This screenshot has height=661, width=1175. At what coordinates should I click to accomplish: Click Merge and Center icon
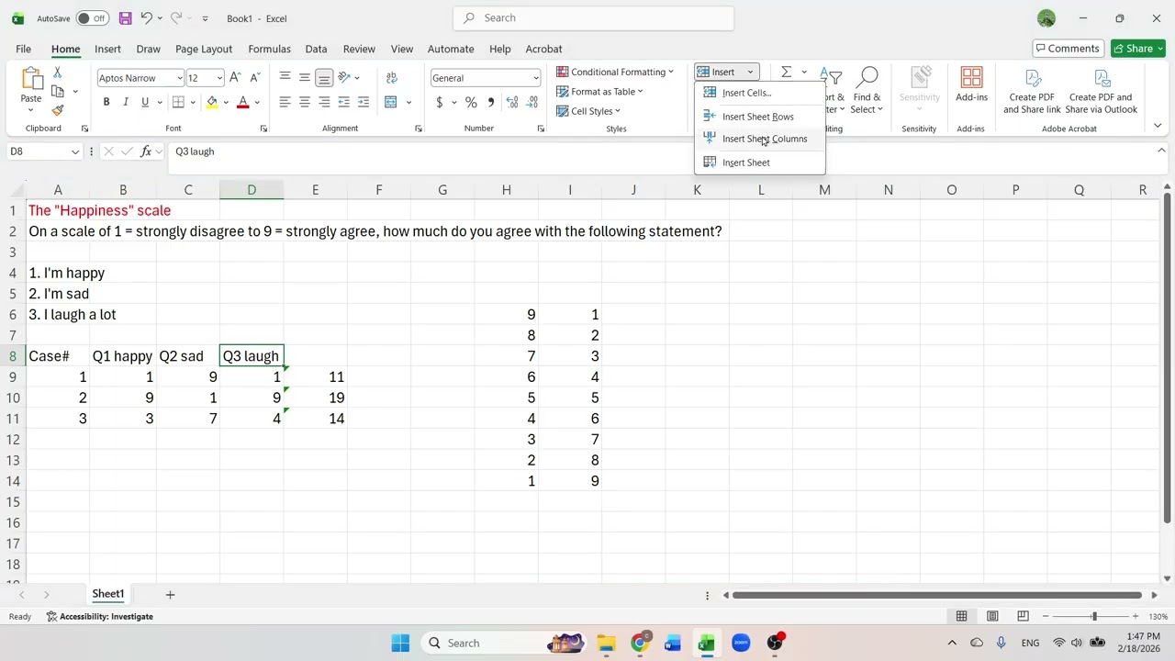pyautogui.click(x=391, y=102)
